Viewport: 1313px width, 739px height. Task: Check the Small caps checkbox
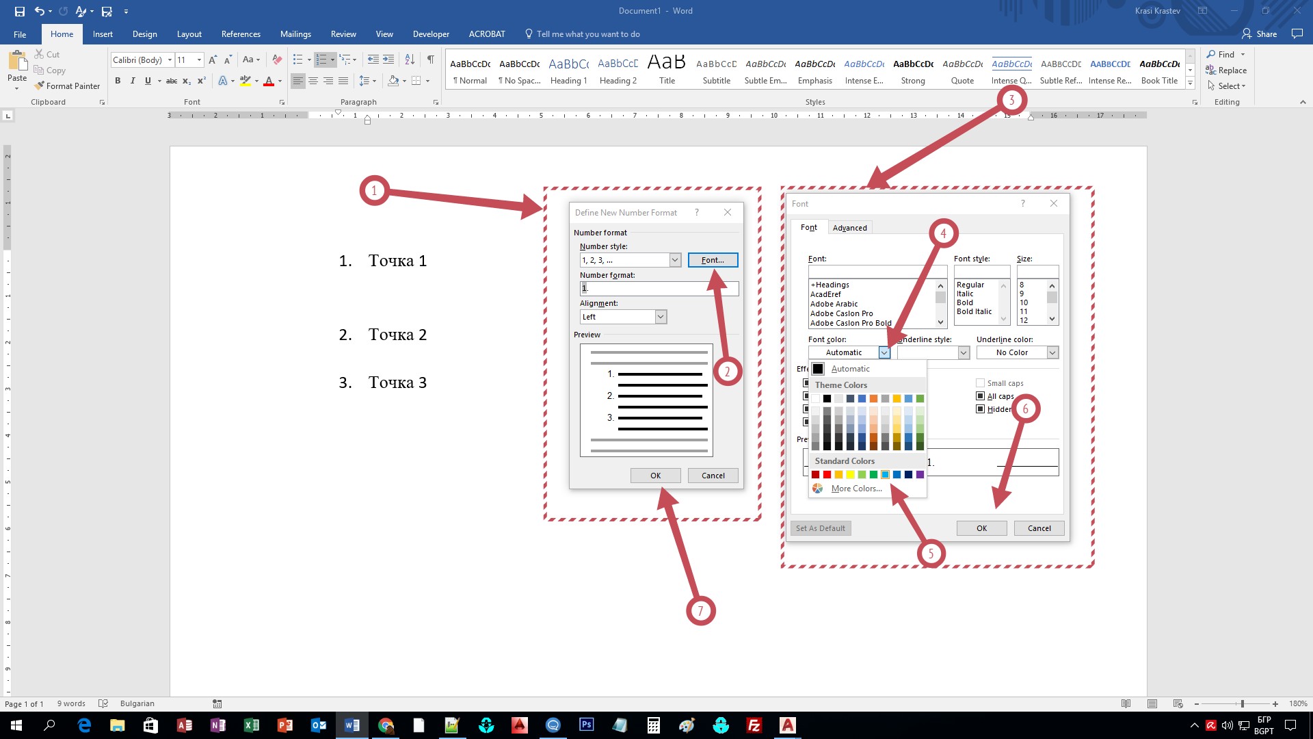click(980, 383)
